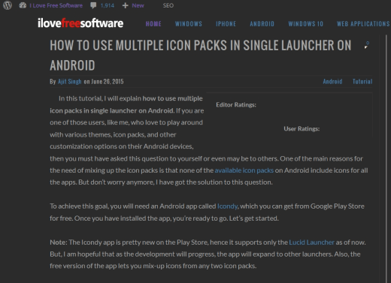Click the article headline text
391x283 pixels.
tap(200, 56)
